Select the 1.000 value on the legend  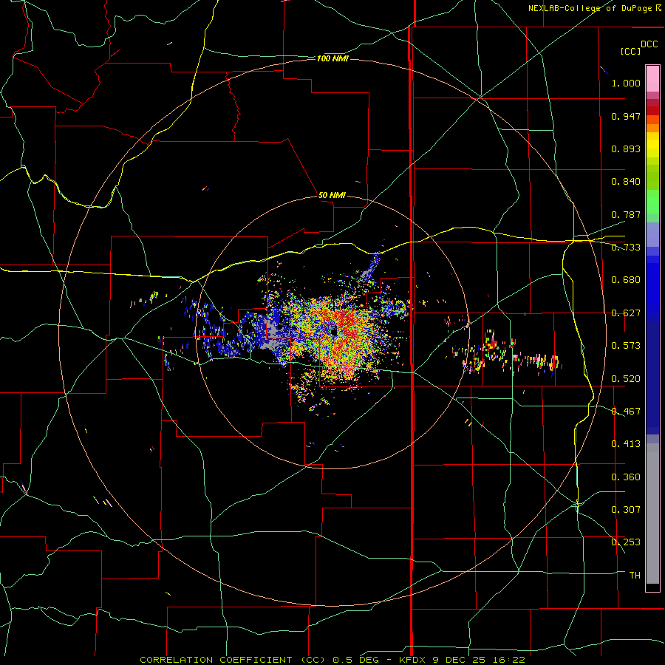point(626,83)
